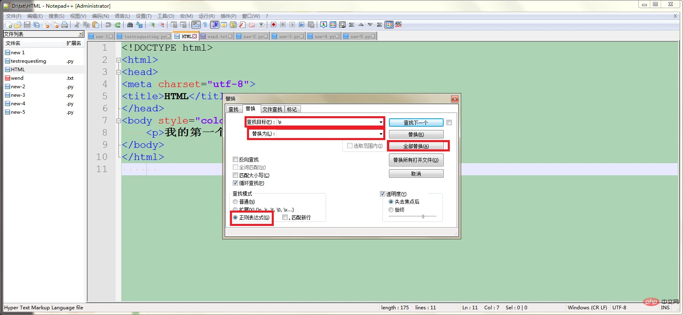683x315 pixels.
Task: Toggle the 循环查找 (wrap around) checkbox
Action: pyautogui.click(x=235, y=183)
